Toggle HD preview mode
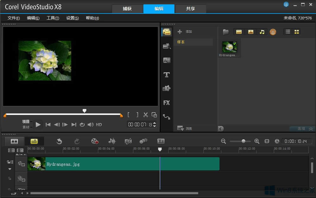 99,125
